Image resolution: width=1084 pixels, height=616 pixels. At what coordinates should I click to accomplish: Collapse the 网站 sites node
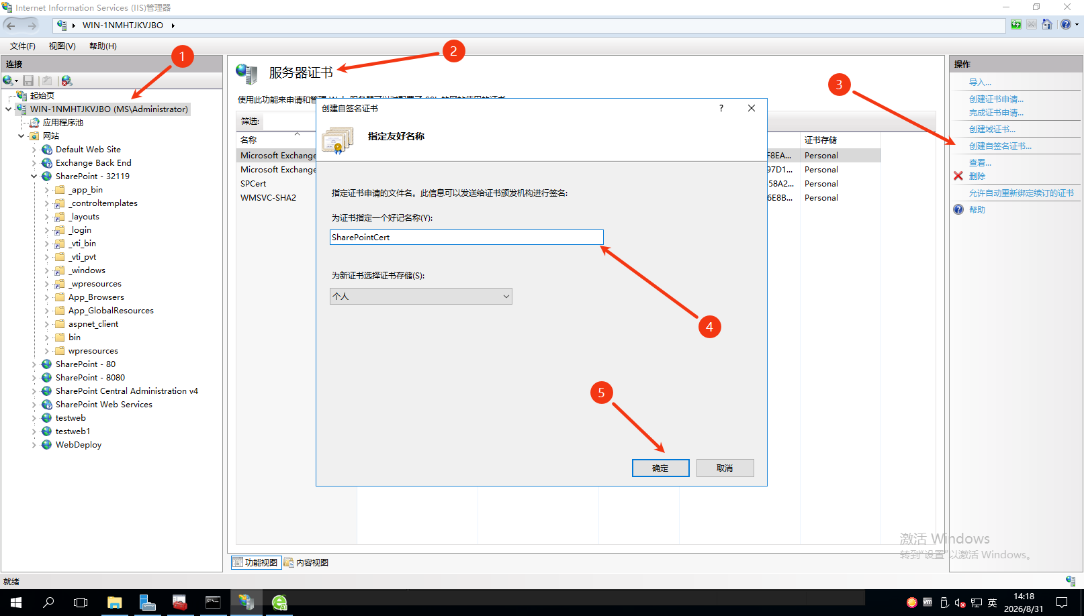click(x=21, y=136)
